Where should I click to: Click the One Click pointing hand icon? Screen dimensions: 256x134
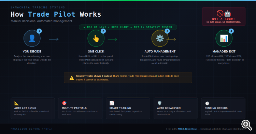(x=96, y=38)
